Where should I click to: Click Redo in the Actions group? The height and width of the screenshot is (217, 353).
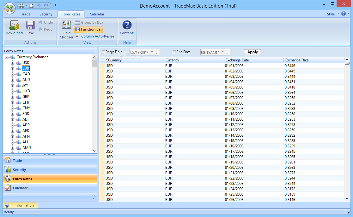tap(46, 29)
